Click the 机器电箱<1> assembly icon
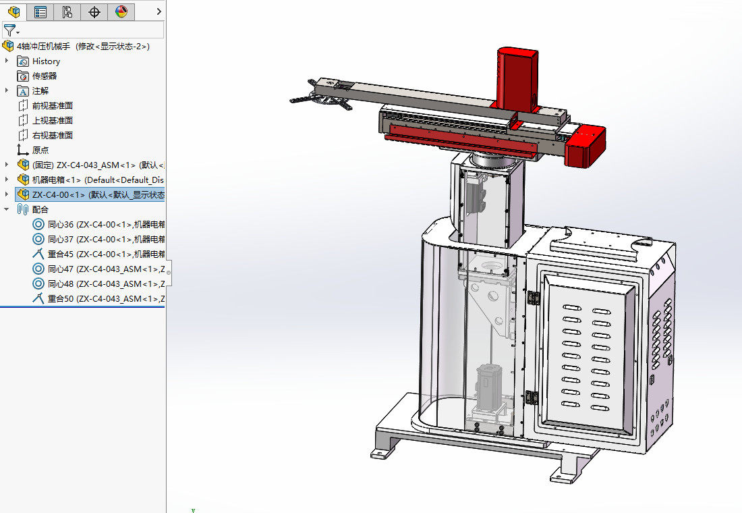742x513 pixels. [23, 180]
